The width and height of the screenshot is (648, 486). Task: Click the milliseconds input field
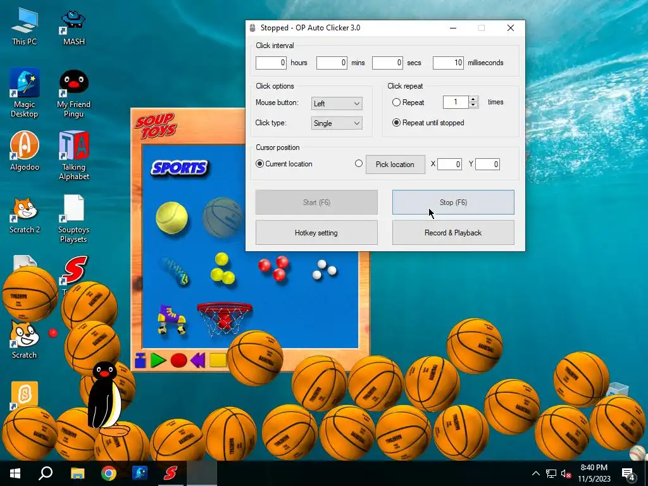click(449, 63)
